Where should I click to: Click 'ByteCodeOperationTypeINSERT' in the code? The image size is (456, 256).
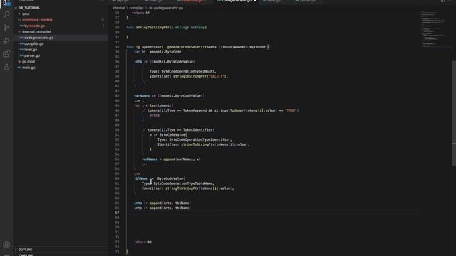tap(188, 71)
